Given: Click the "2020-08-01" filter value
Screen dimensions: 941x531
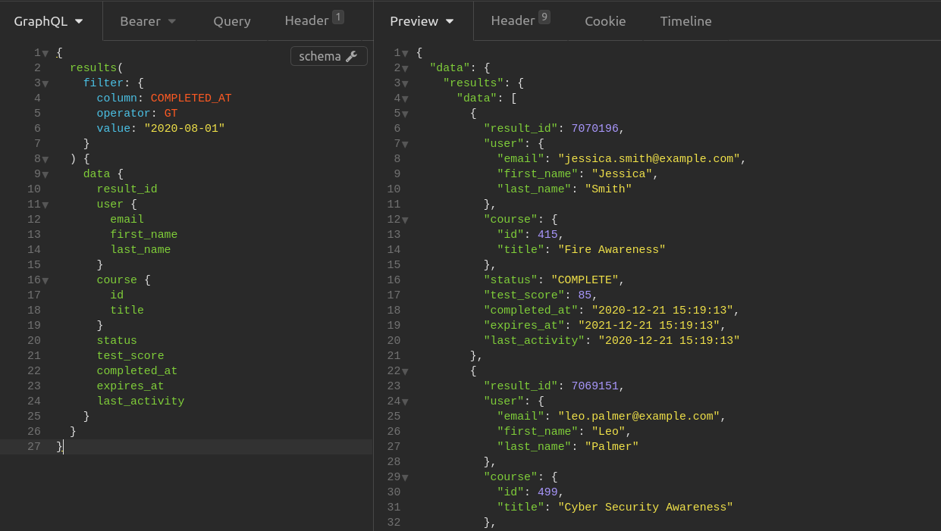Looking at the screenshot, I should (184, 128).
